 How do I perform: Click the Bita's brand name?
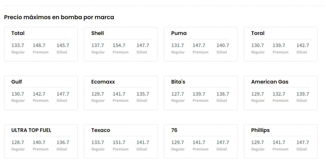[x=178, y=82]
